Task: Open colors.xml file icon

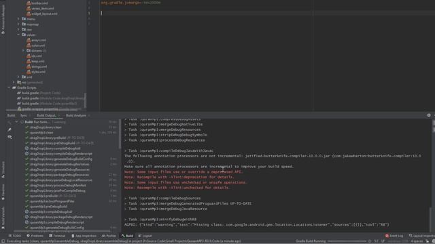Action: (x=29, y=45)
